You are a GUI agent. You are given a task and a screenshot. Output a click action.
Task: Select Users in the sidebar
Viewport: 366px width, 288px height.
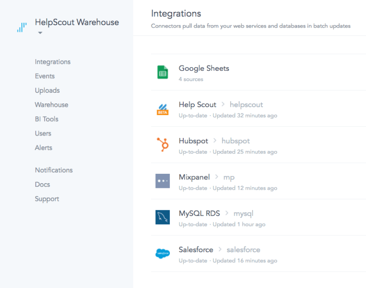[x=43, y=133]
